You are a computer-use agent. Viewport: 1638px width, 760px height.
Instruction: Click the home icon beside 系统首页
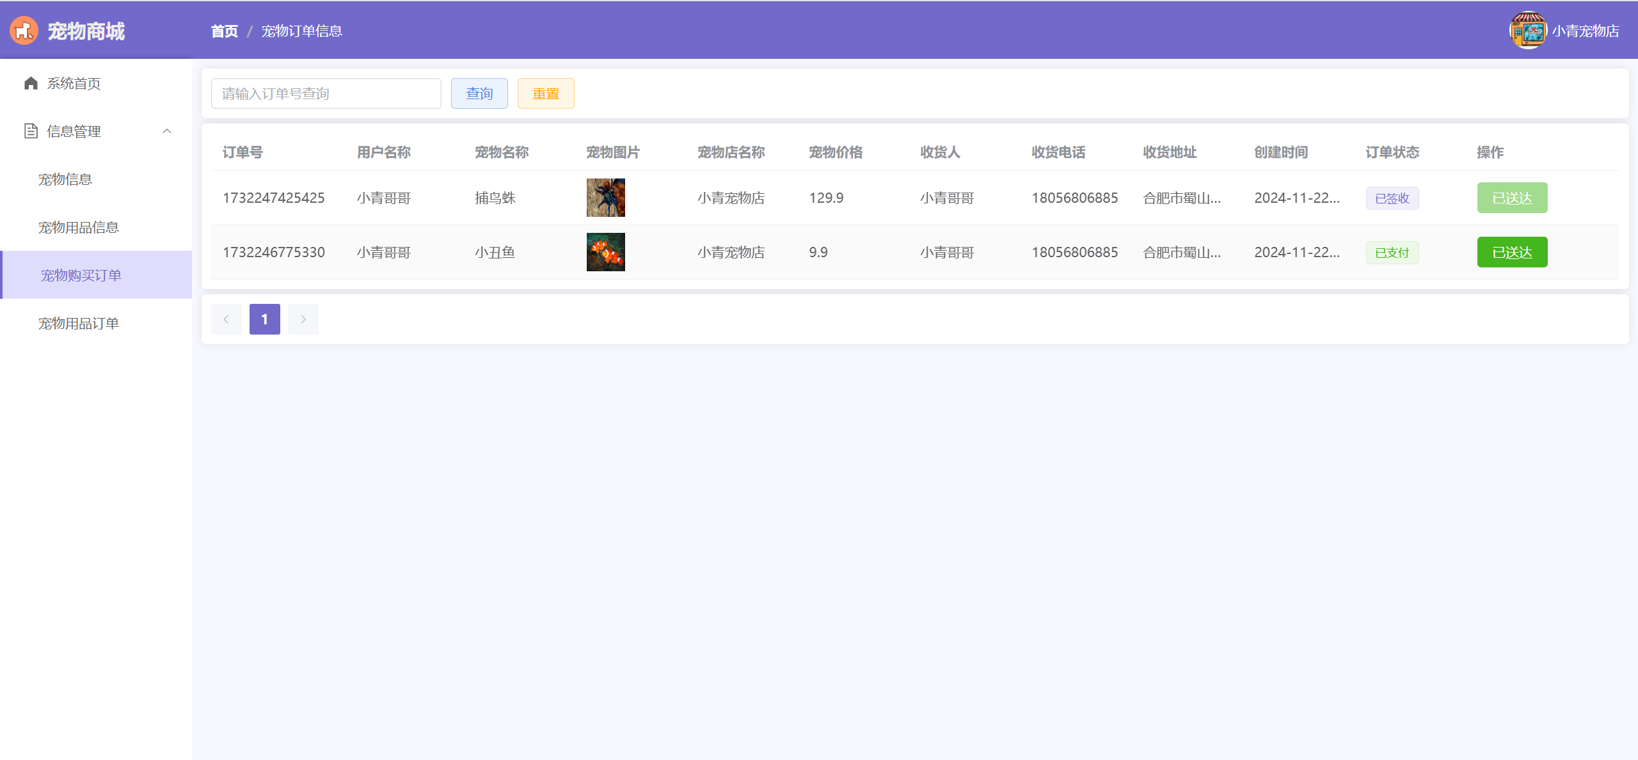(31, 83)
